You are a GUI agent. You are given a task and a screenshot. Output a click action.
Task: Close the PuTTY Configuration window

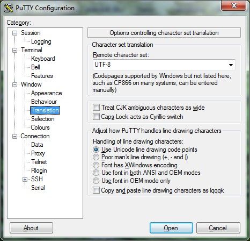click(x=233, y=5)
